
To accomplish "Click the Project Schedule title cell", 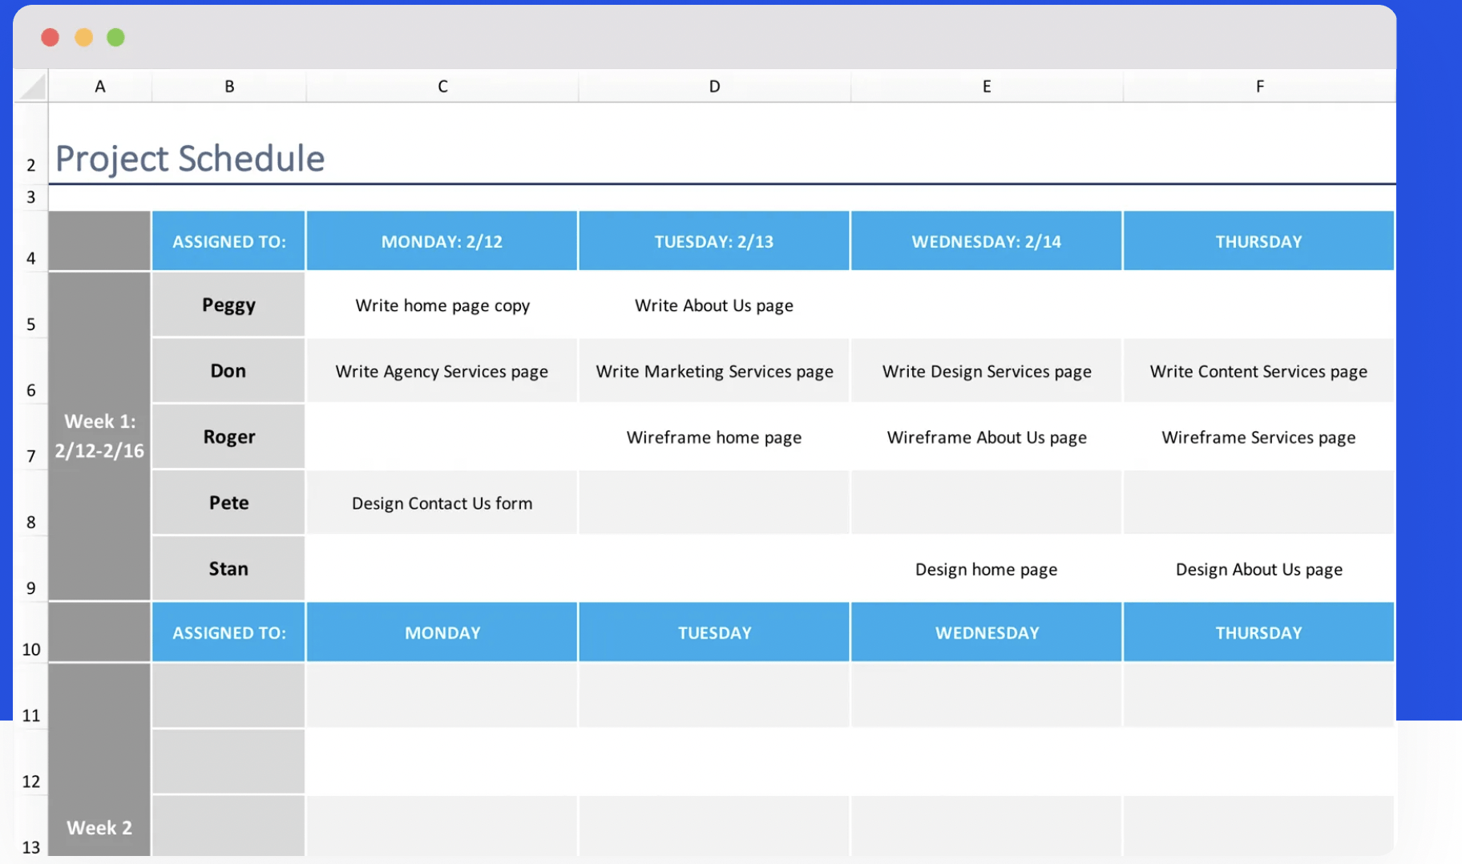I will click(x=189, y=158).
